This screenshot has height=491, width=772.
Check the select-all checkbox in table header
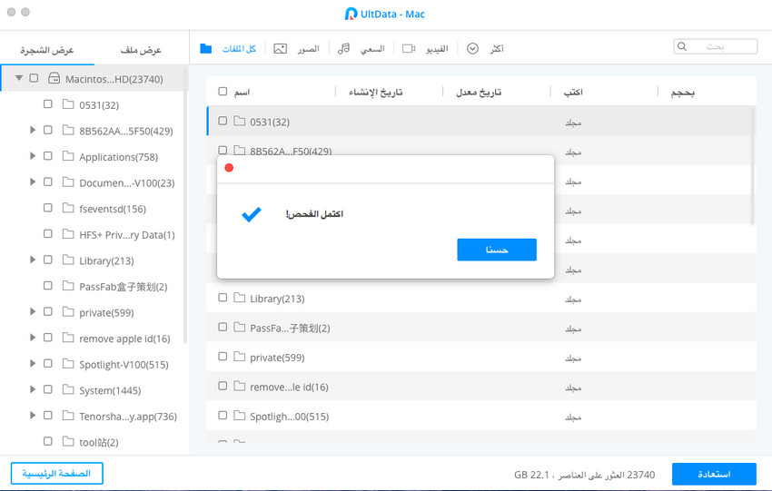point(223,91)
